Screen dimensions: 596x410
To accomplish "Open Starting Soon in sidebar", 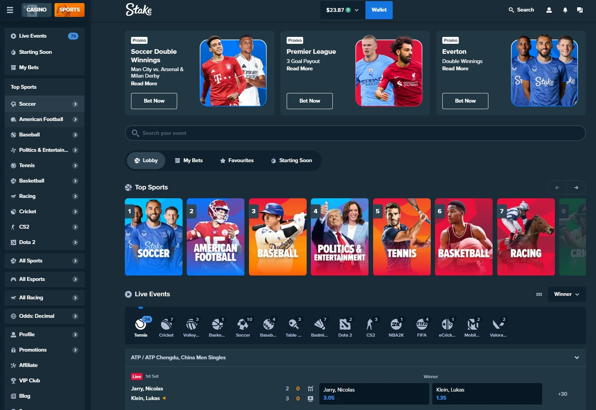I will click(45, 52).
